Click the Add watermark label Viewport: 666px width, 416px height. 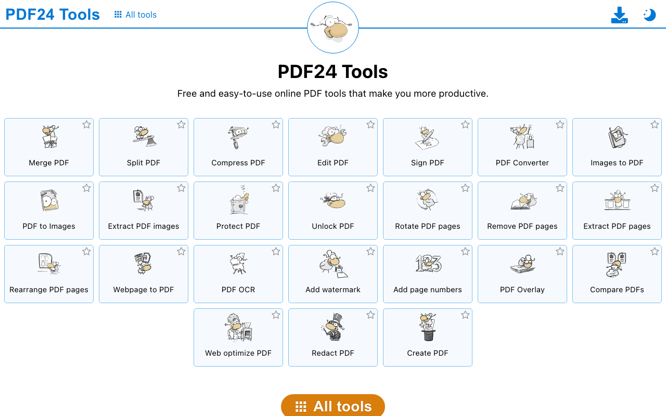[x=333, y=290]
